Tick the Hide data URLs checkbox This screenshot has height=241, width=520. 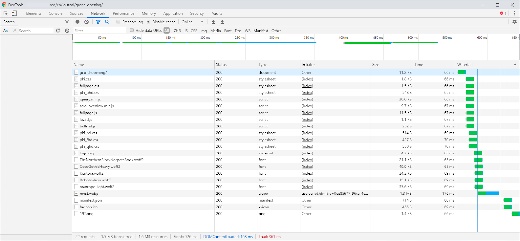coord(132,30)
